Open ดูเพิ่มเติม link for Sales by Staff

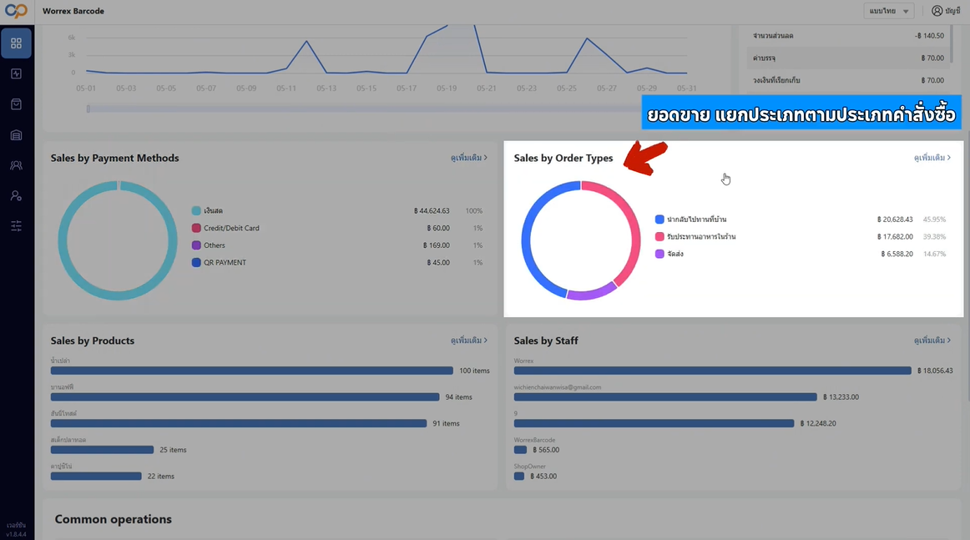pyautogui.click(x=932, y=341)
